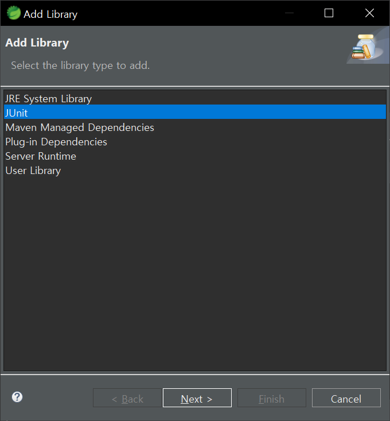Select JRE System Library from the list

point(48,99)
